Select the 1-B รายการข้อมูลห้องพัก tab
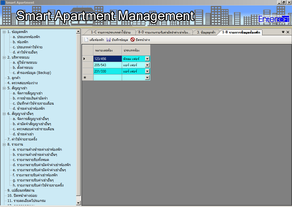 241,32
